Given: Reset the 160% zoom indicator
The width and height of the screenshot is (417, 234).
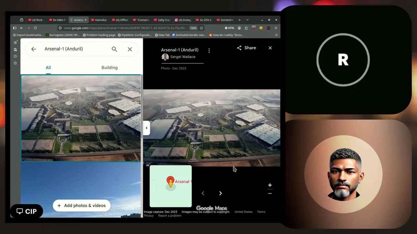Looking at the screenshot, I should pos(193,28).
